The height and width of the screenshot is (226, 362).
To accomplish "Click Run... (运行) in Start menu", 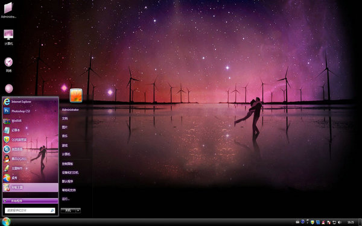I will click(x=66, y=199).
